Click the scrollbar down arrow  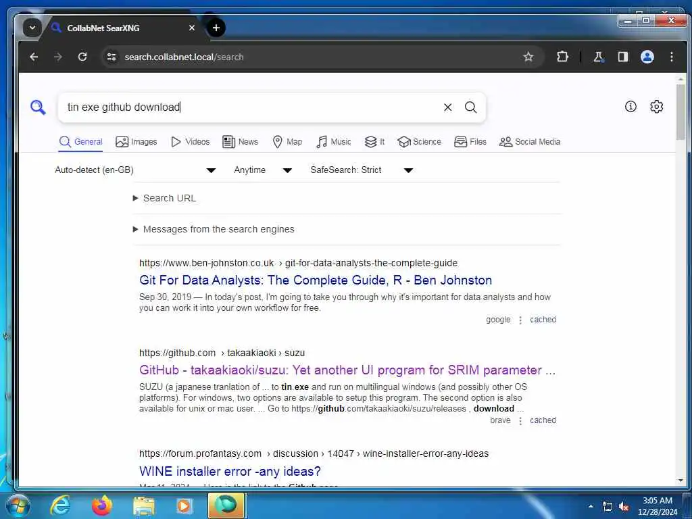point(681,480)
